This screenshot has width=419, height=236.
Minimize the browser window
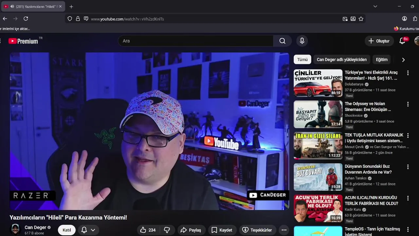click(399, 7)
